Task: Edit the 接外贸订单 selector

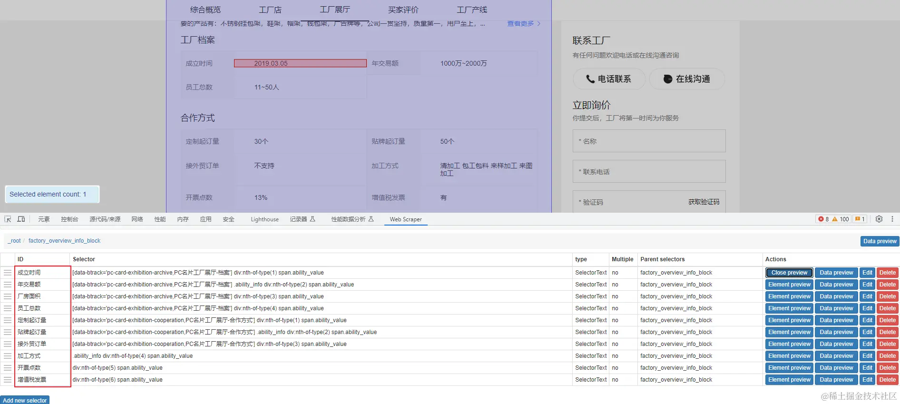Action: click(x=867, y=344)
